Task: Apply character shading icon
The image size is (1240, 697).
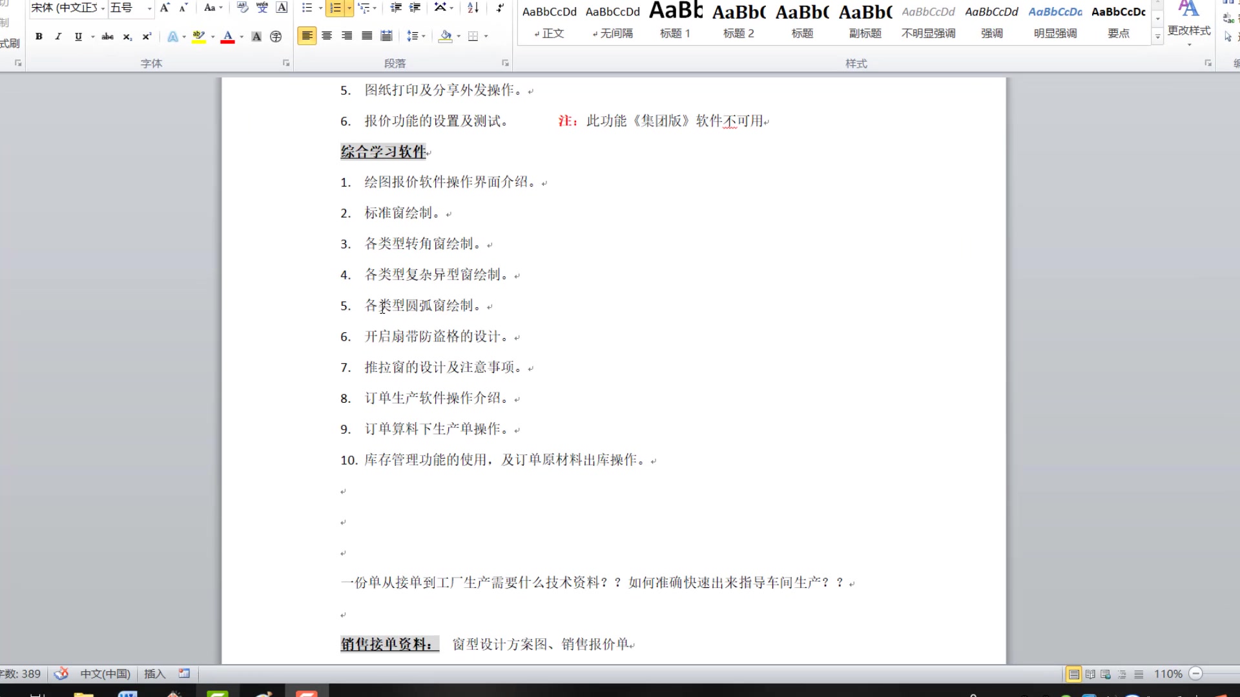Action: [256, 36]
